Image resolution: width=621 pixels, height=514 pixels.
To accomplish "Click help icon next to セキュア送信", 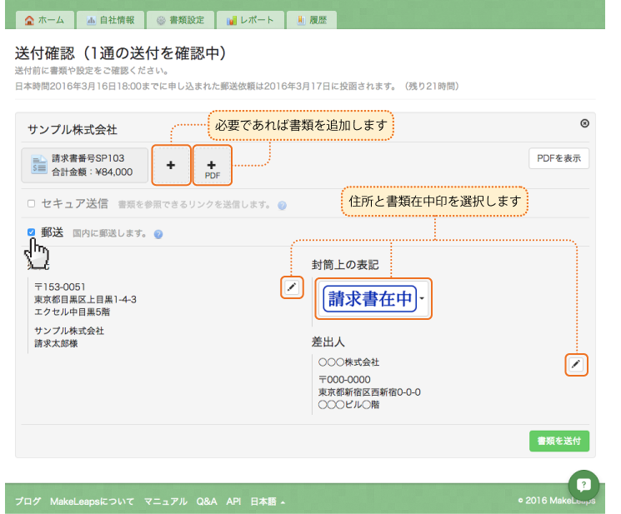I will [x=283, y=205].
